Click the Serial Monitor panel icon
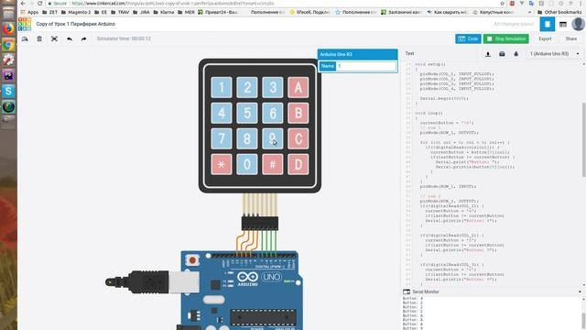 click(407, 291)
